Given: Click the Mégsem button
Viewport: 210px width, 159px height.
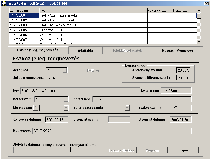Looking at the screenshot, I should point(152,150).
